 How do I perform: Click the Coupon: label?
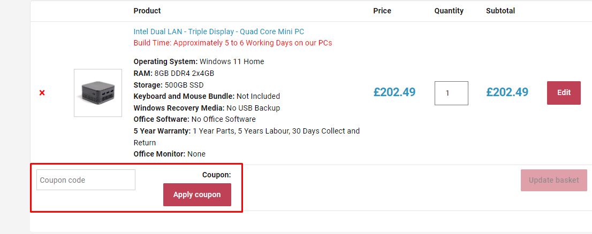click(216, 175)
